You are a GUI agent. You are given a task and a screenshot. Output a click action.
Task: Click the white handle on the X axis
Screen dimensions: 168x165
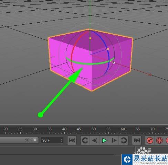(114, 62)
